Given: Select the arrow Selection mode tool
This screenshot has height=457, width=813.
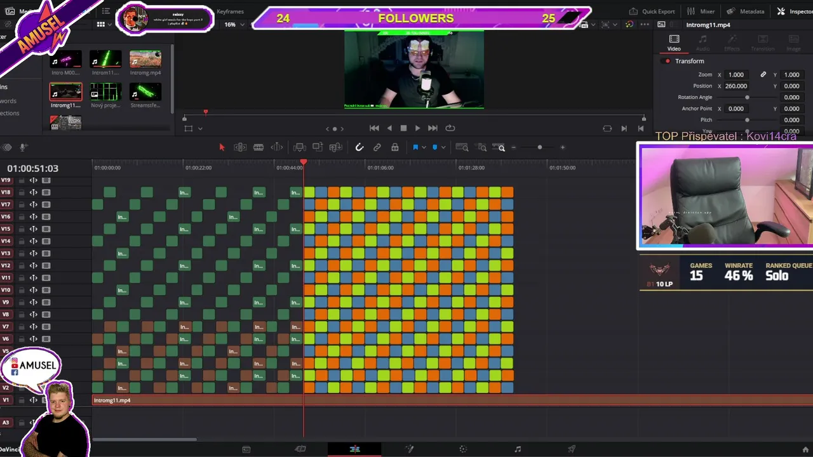Looking at the screenshot, I should click(x=222, y=147).
